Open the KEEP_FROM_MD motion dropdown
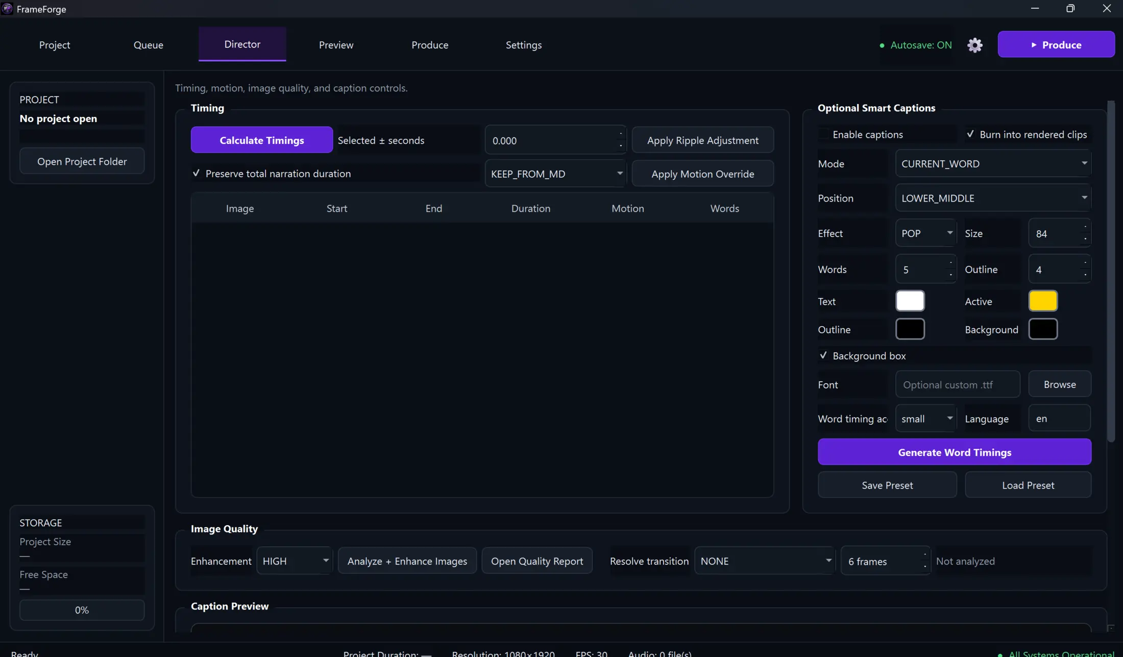1123x657 pixels. point(555,174)
